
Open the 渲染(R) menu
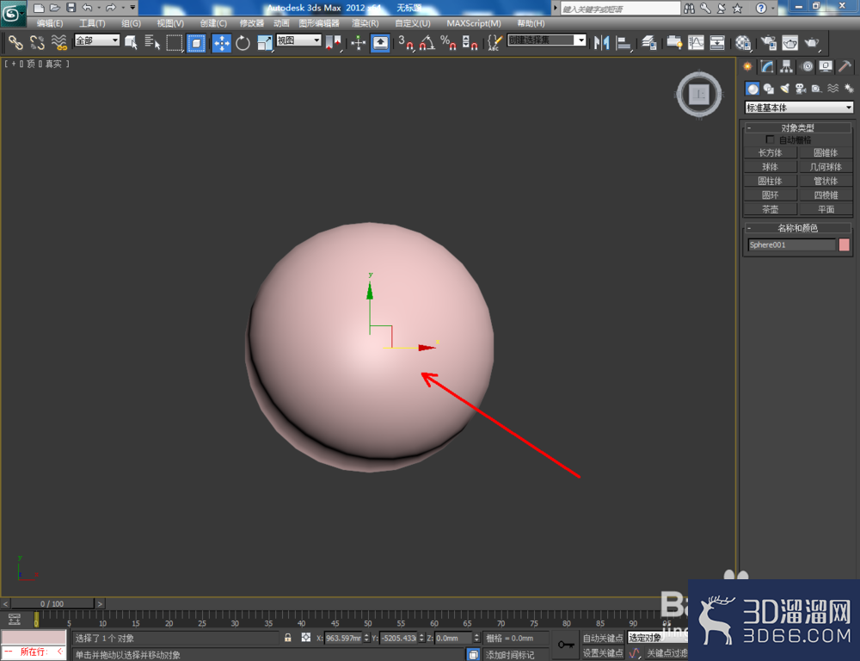365,23
